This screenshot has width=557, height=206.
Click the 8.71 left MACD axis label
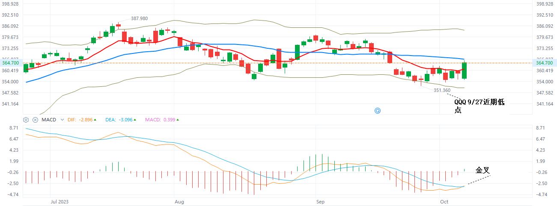point(13,128)
